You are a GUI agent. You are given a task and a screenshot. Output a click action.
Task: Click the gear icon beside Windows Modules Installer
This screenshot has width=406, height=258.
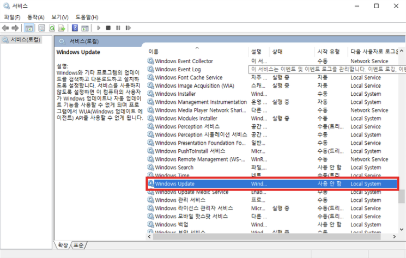click(151, 118)
